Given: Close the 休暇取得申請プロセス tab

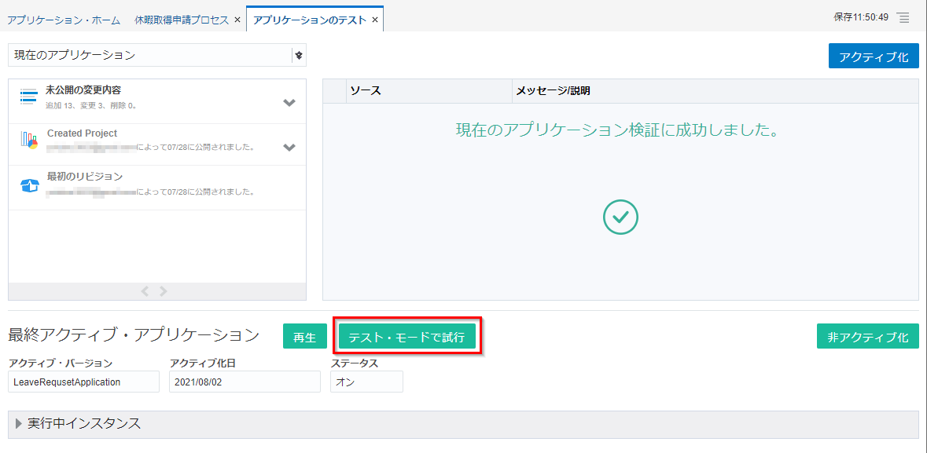Looking at the screenshot, I should (237, 20).
